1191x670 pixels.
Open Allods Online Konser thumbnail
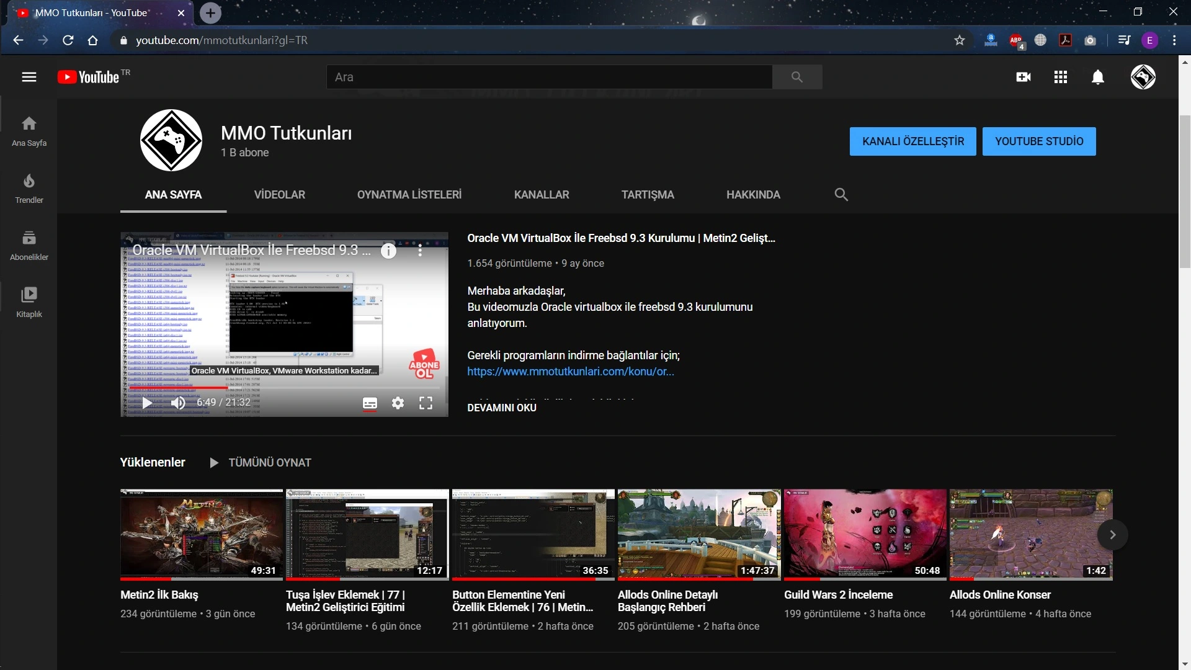click(1031, 535)
